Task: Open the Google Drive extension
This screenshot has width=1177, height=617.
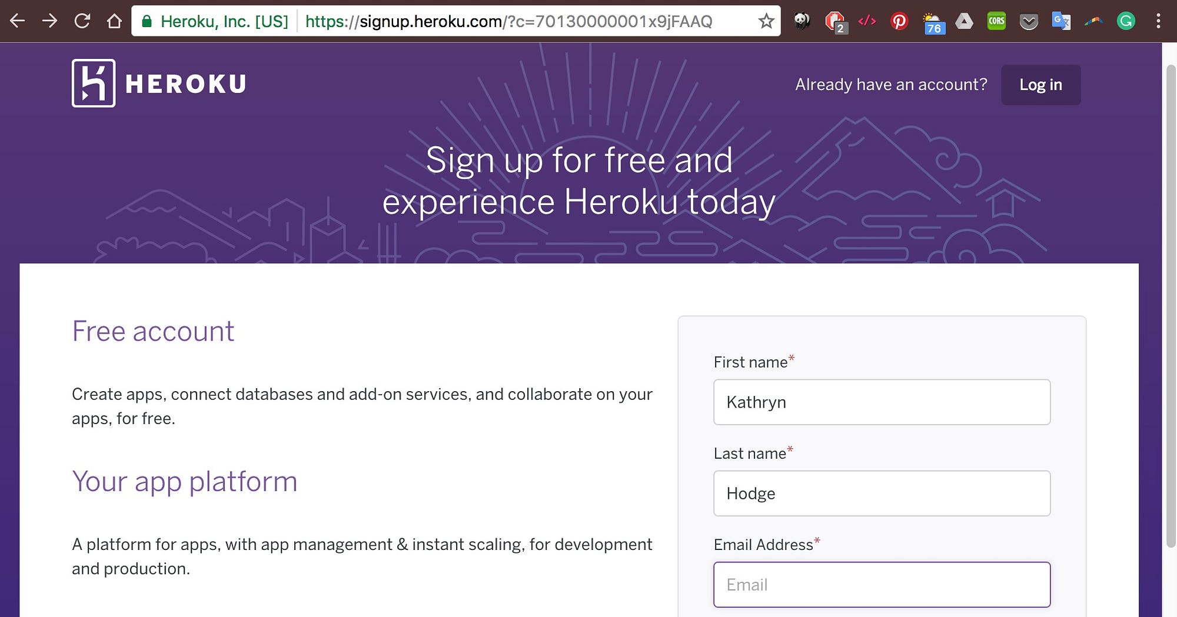Action: click(964, 22)
